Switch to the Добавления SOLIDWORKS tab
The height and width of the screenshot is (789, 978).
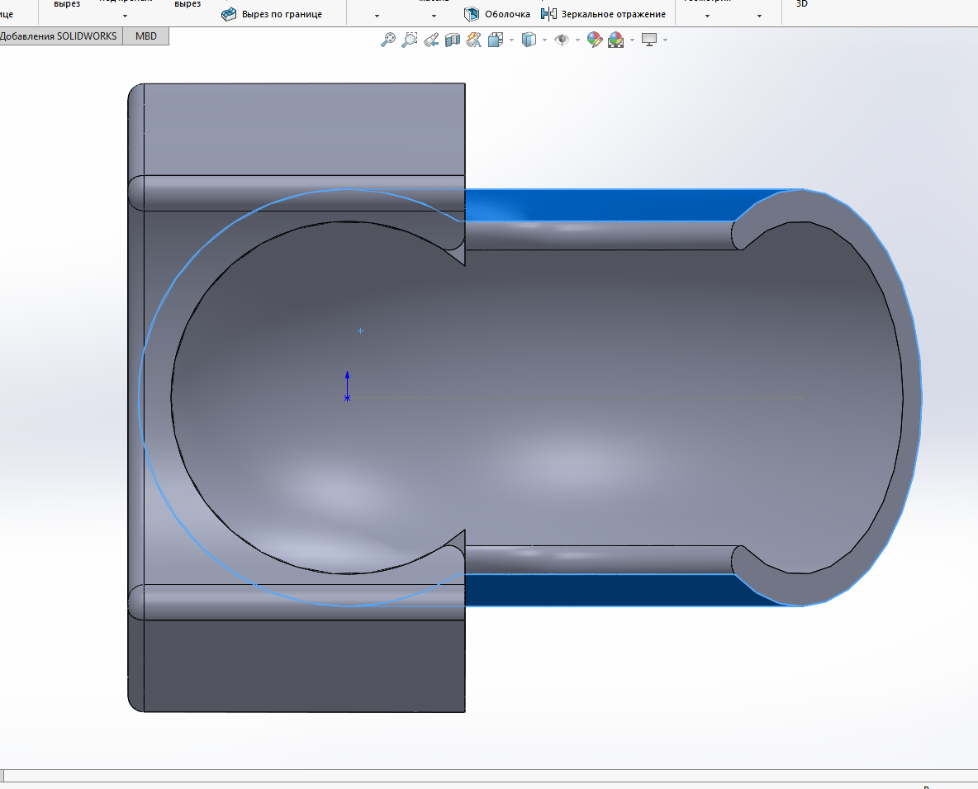click(59, 36)
